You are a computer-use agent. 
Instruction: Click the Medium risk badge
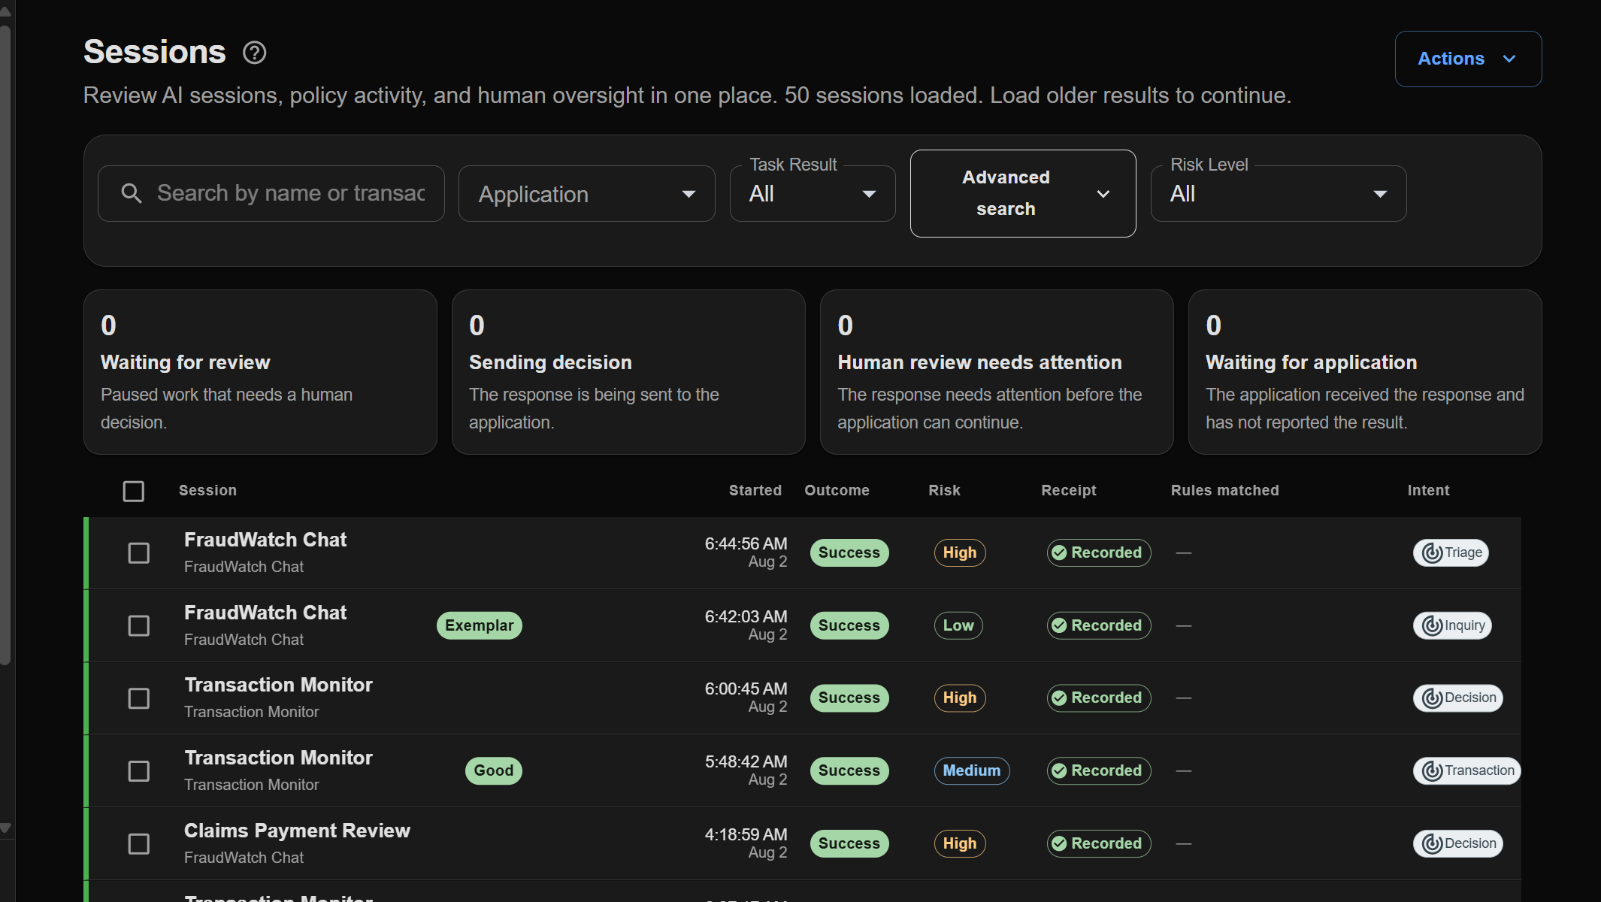pyautogui.click(x=972, y=770)
